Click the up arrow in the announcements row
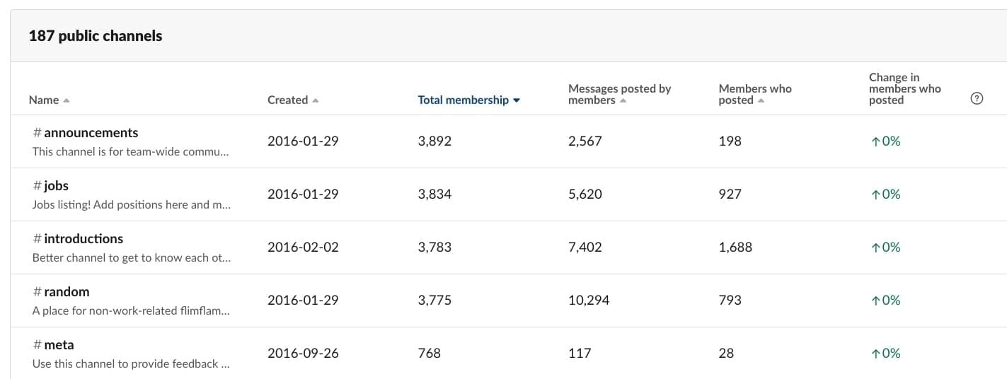1007x379 pixels. point(875,141)
